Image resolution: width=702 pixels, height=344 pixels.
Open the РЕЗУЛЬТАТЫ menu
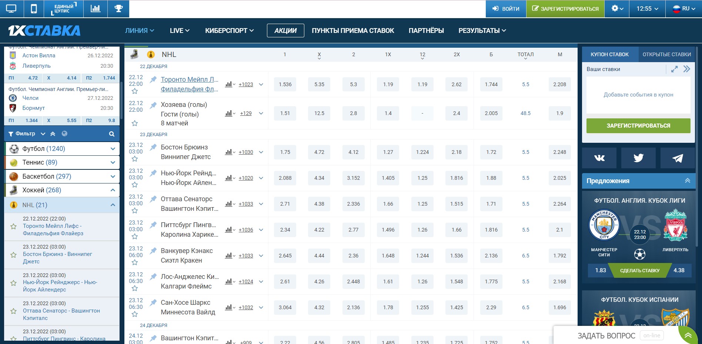(482, 31)
